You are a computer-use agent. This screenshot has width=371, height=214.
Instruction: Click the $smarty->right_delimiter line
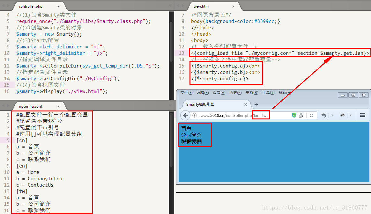[62, 53]
